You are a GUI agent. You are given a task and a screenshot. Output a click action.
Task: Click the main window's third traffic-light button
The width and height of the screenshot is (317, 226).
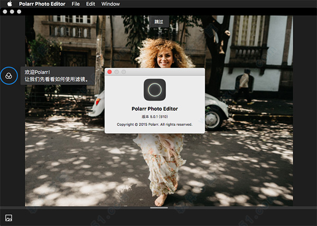click(x=19, y=12)
